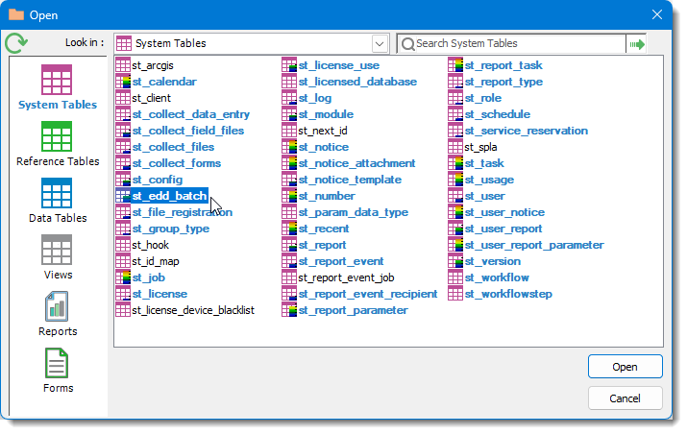Select st_report table in middle column

[x=322, y=245]
